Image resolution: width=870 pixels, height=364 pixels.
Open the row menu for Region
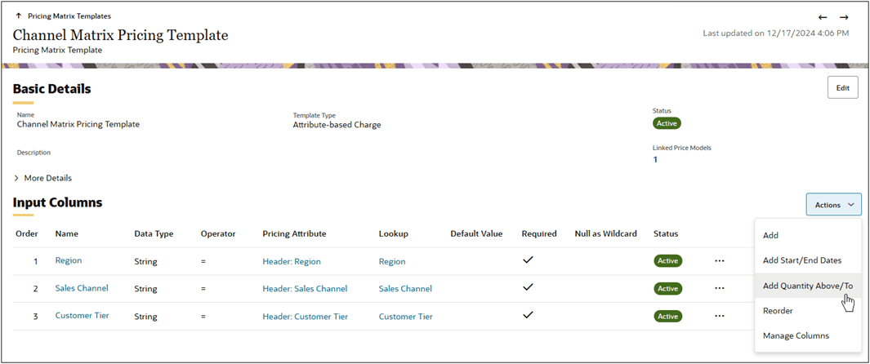[x=720, y=260]
